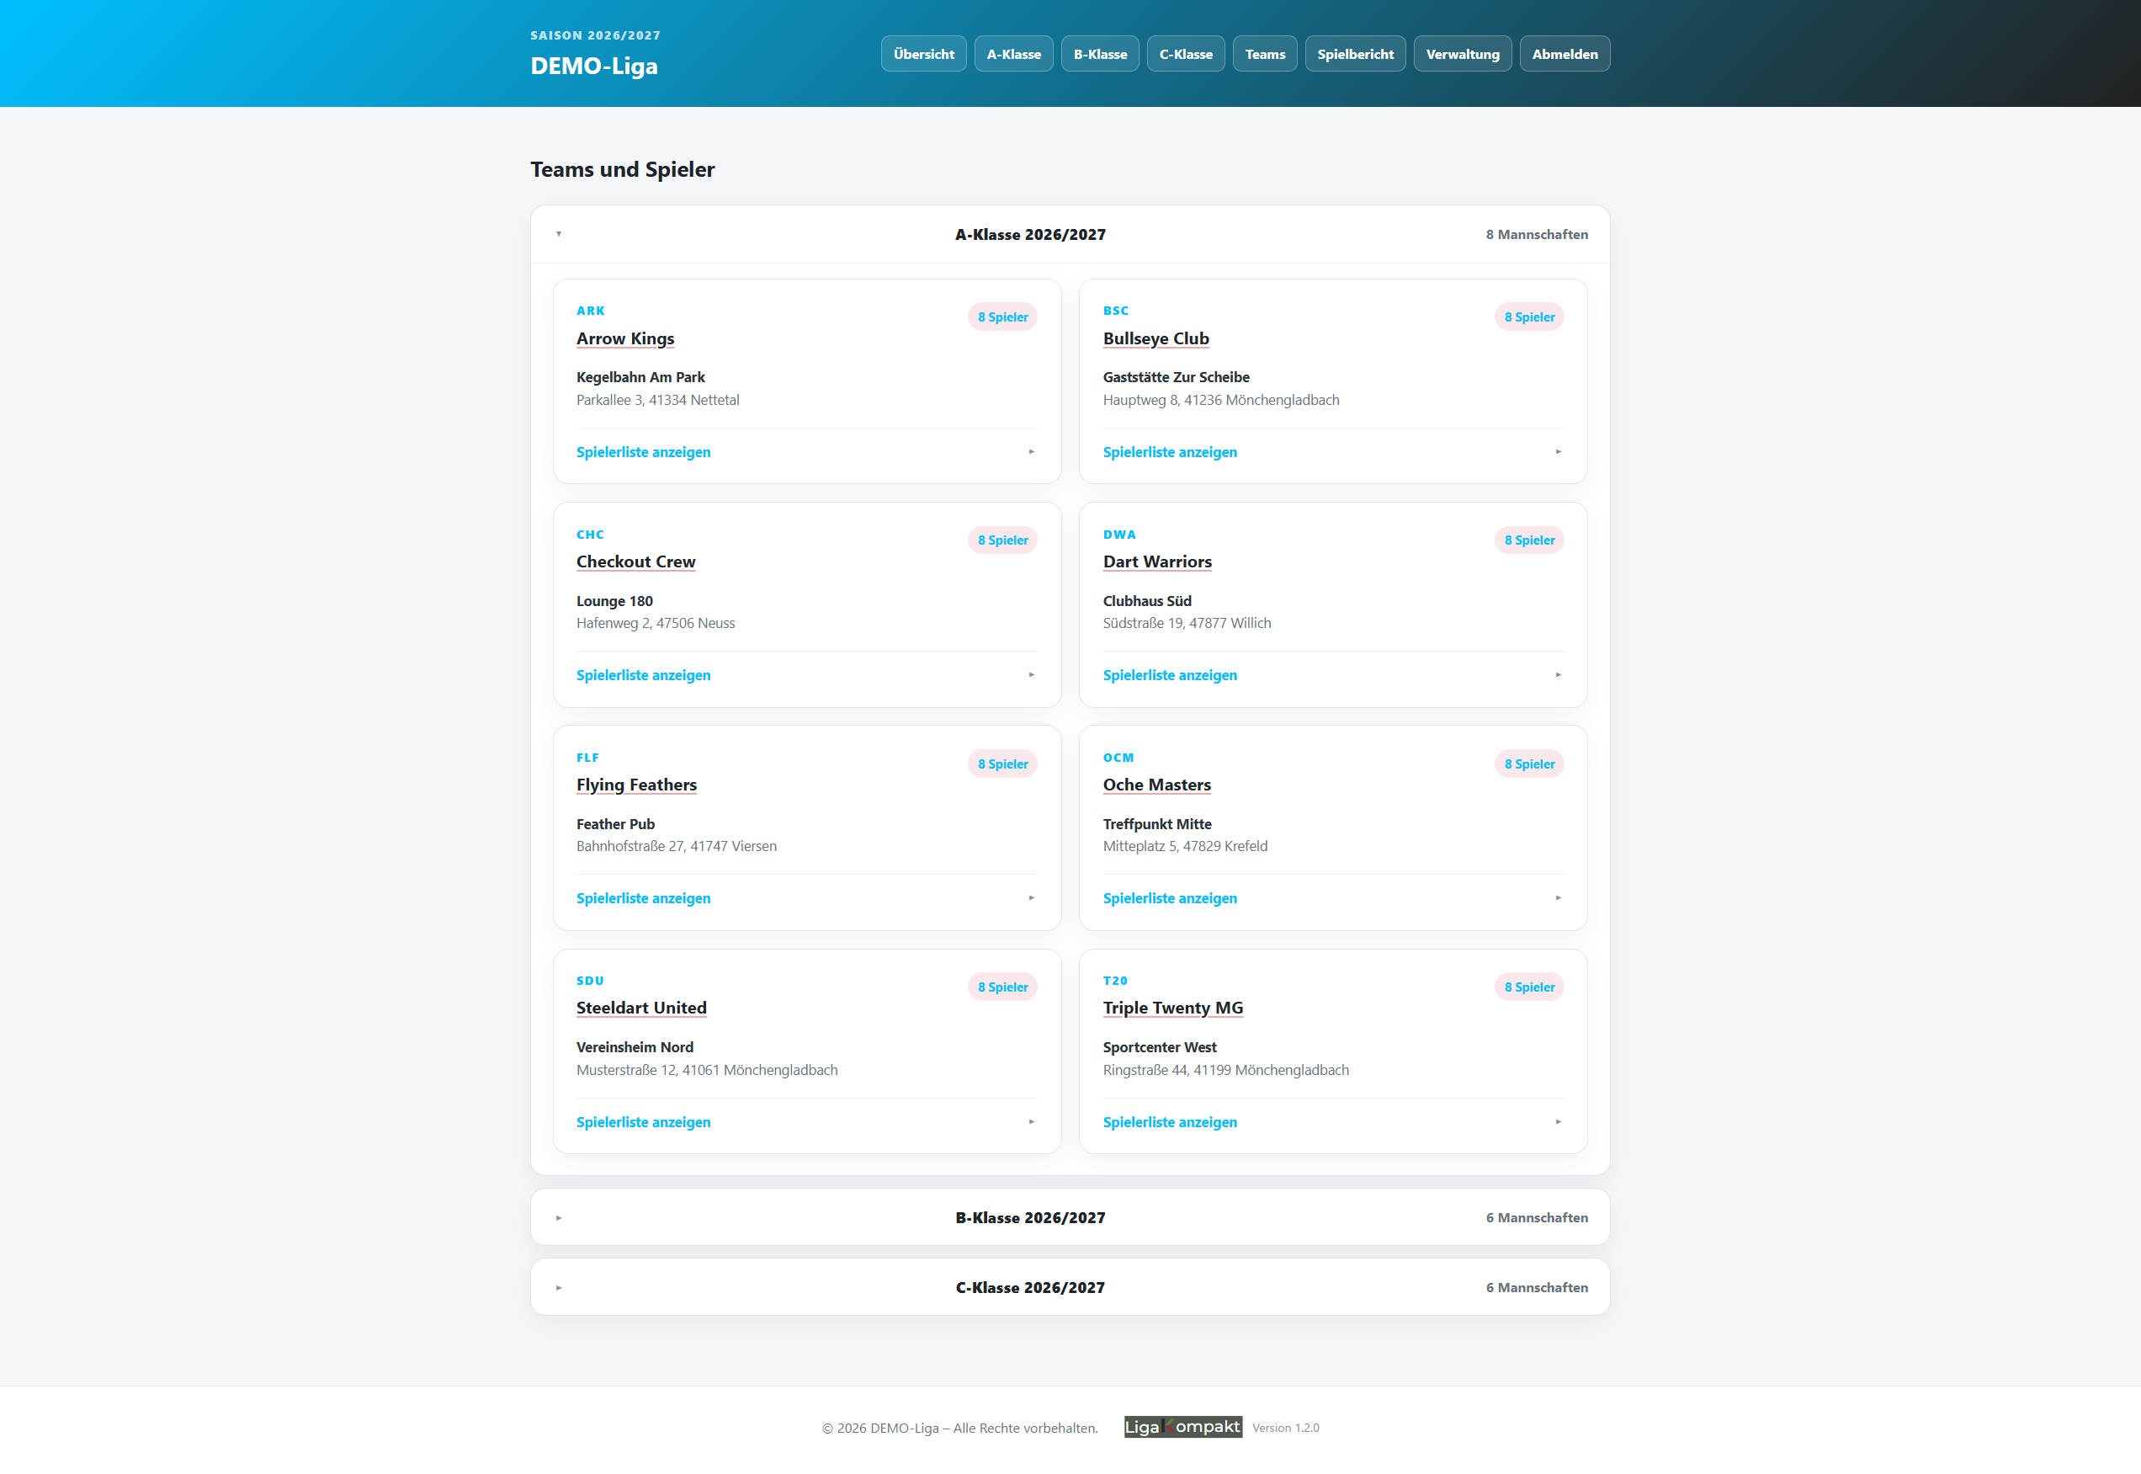
Task: Click the address Parkallee 3, 41334 Nettetal
Action: (x=657, y=400)
